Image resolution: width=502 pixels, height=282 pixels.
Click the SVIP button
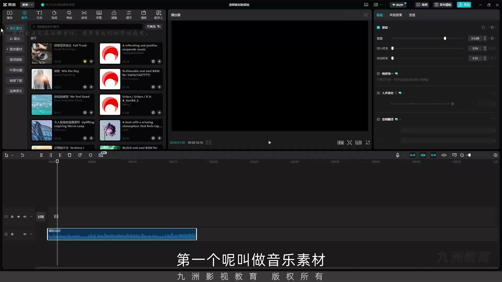[398, 5]
